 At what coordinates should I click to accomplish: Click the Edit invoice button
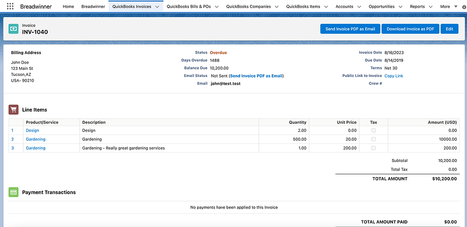click(x=449, y=29)
